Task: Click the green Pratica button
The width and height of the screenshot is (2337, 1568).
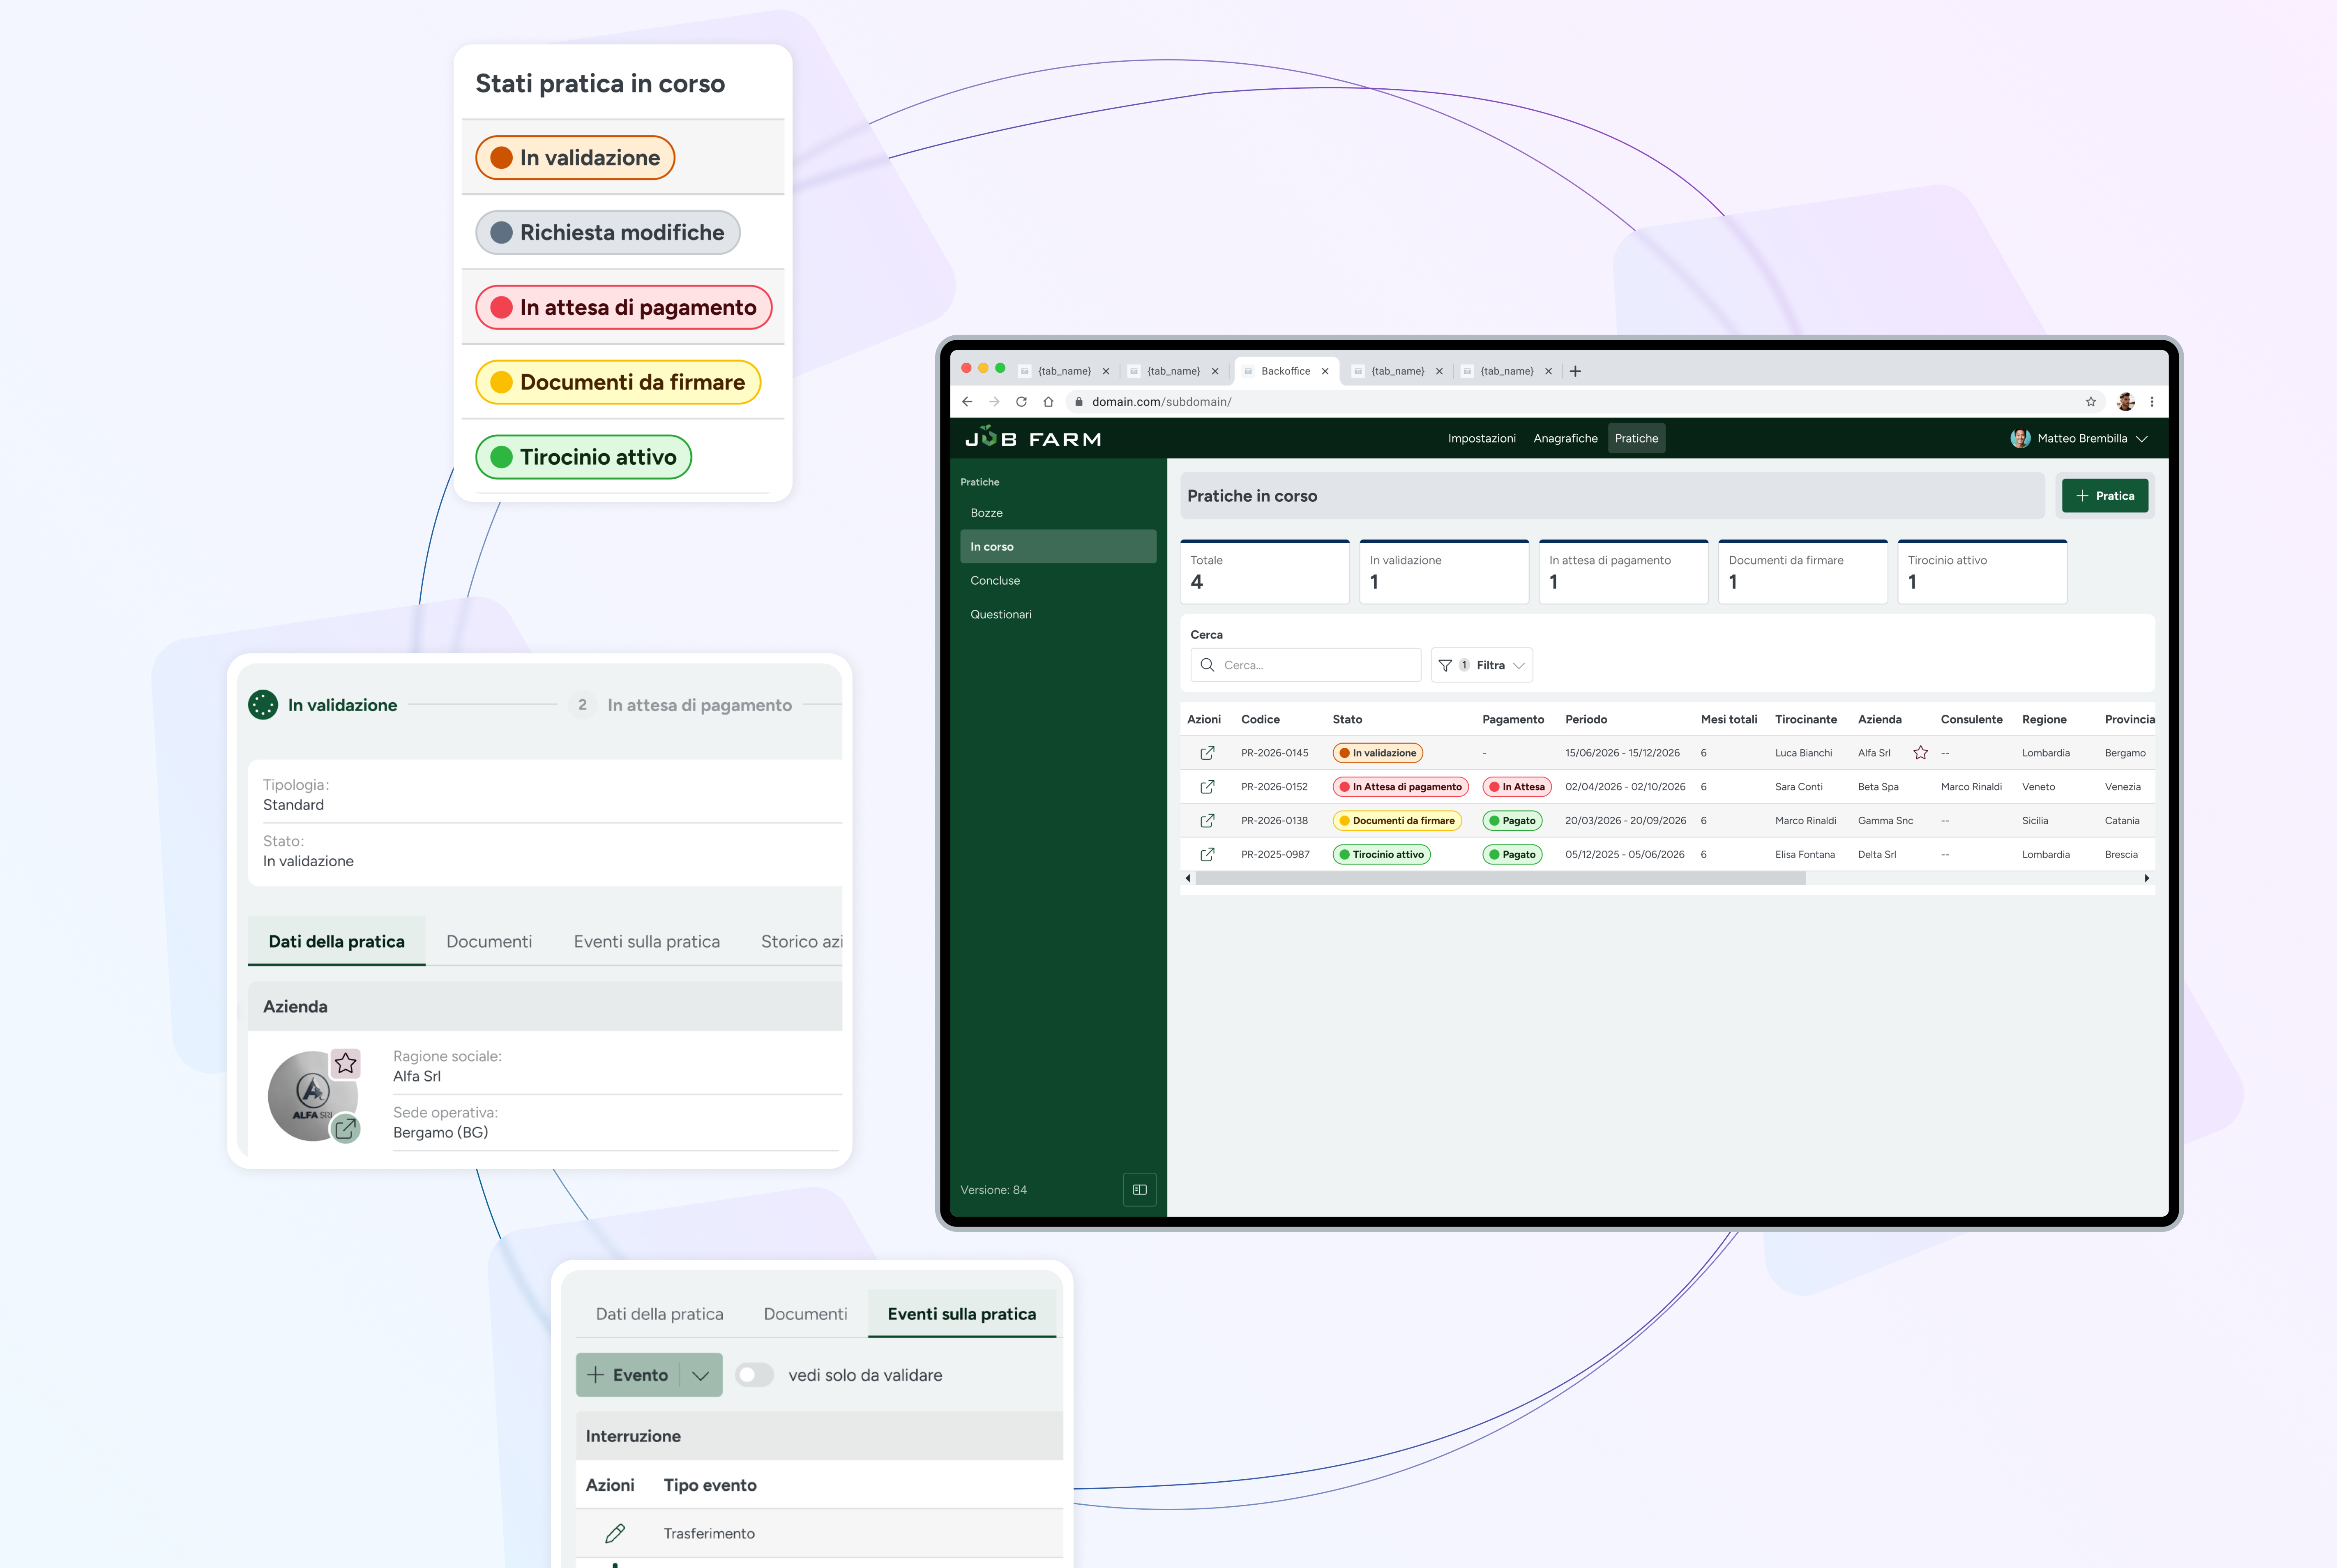Action: [x=2104, y=496]
